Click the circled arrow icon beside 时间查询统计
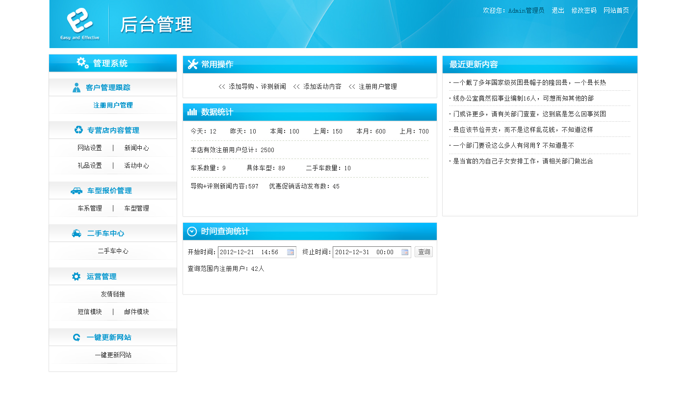Screen dimensions: 687x397 coord(192,232)
